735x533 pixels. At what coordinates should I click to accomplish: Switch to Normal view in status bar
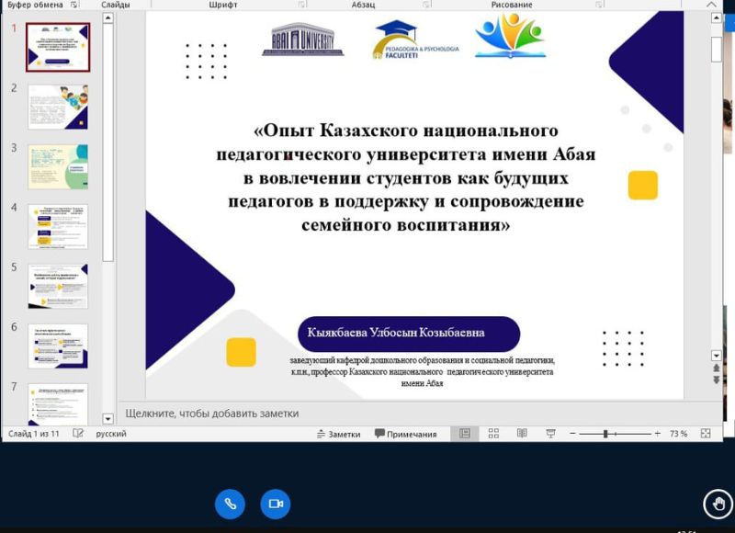[x=465, y=434]
